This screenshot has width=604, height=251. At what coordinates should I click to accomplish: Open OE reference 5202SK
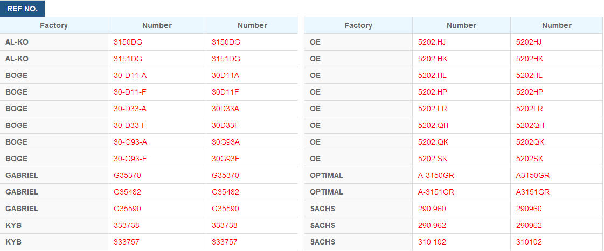(x=529, y=159)
